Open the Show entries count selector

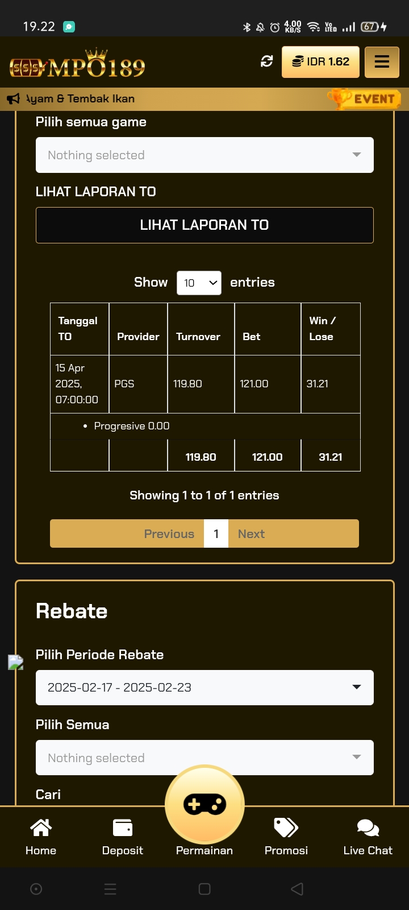pos(199,283)
